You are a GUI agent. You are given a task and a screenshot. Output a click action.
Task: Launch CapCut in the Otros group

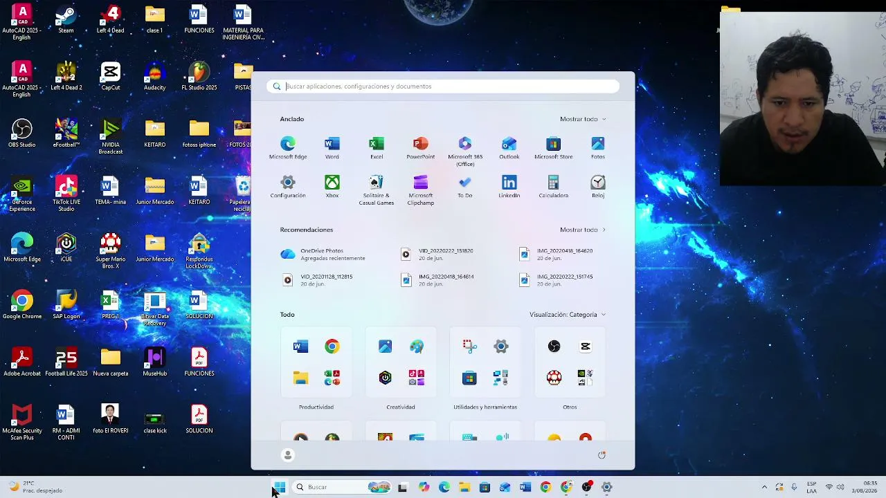click(x=586, y=347)
